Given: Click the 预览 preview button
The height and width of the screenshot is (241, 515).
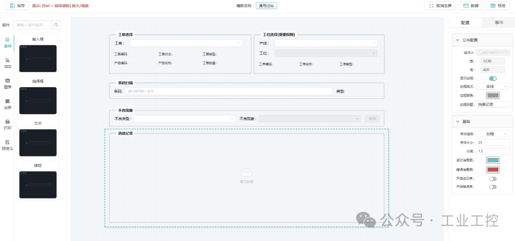Looking at the screenshot, I should tap(497, 6).
